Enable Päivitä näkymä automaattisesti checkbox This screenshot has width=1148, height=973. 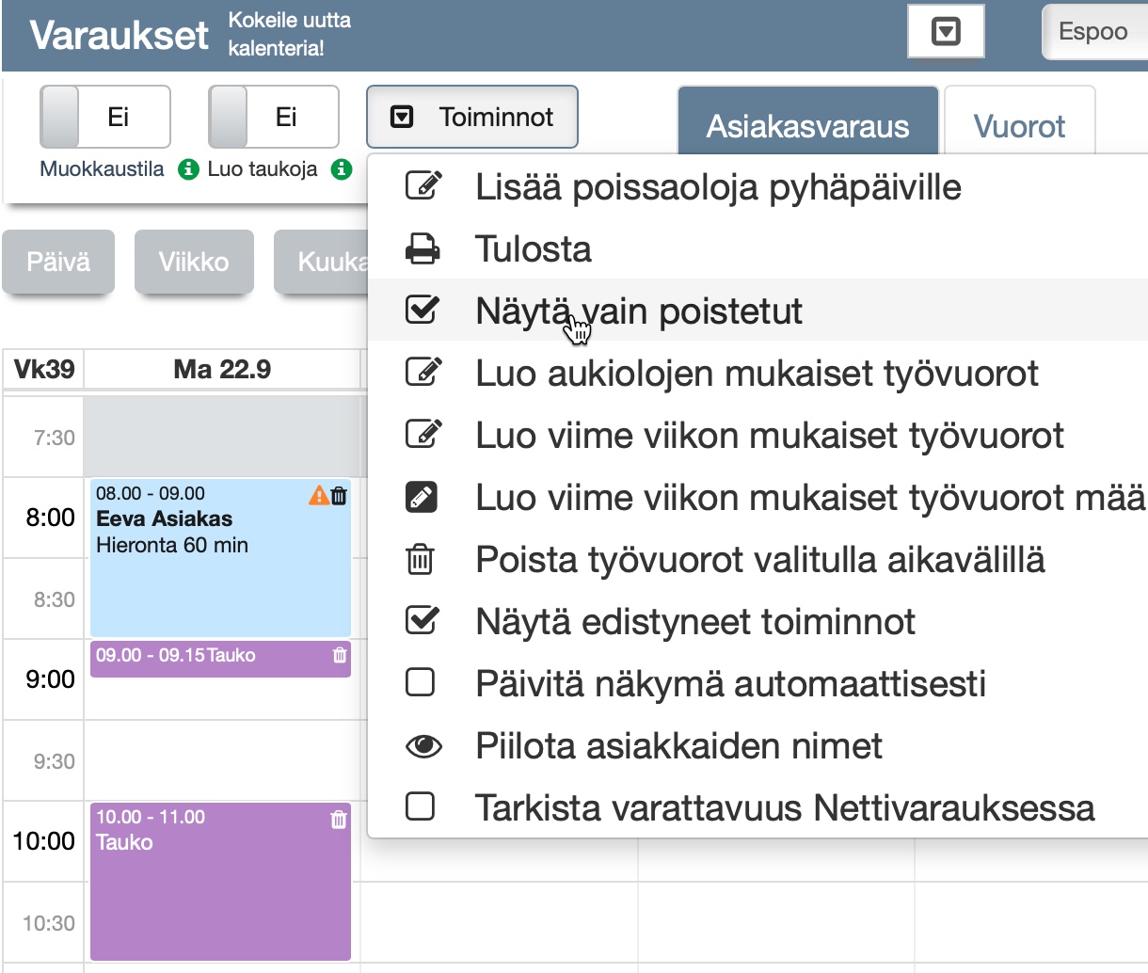pos(421,683)
